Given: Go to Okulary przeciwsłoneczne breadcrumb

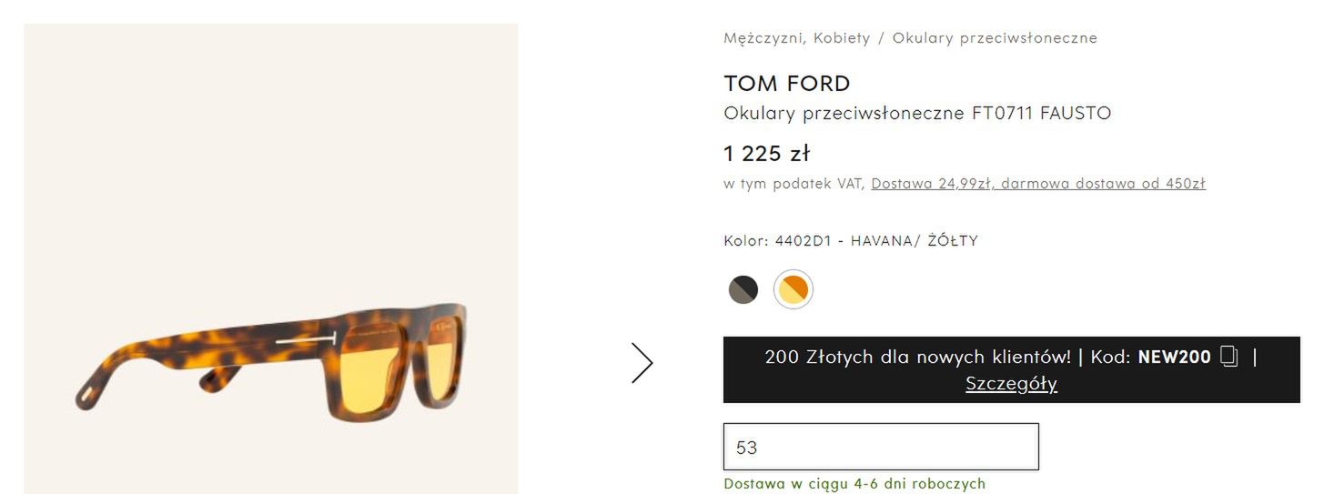Looking at the screenshot, I should tap(995, 38).
